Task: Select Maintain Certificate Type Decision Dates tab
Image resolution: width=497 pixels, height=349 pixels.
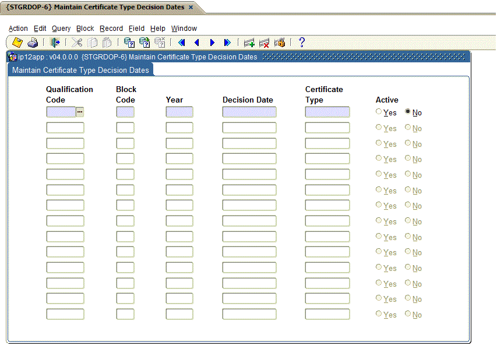Action: tap(80, 70)
